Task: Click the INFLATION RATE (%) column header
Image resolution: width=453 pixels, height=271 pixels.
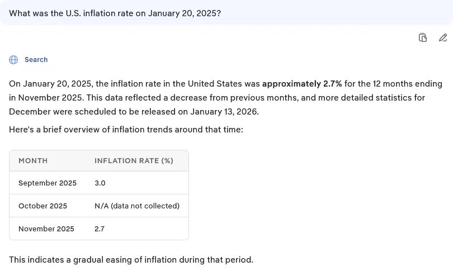Action: coord(134,161)
